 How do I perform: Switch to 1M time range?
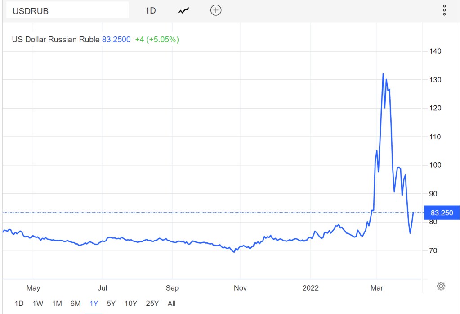tap(57, 304)
